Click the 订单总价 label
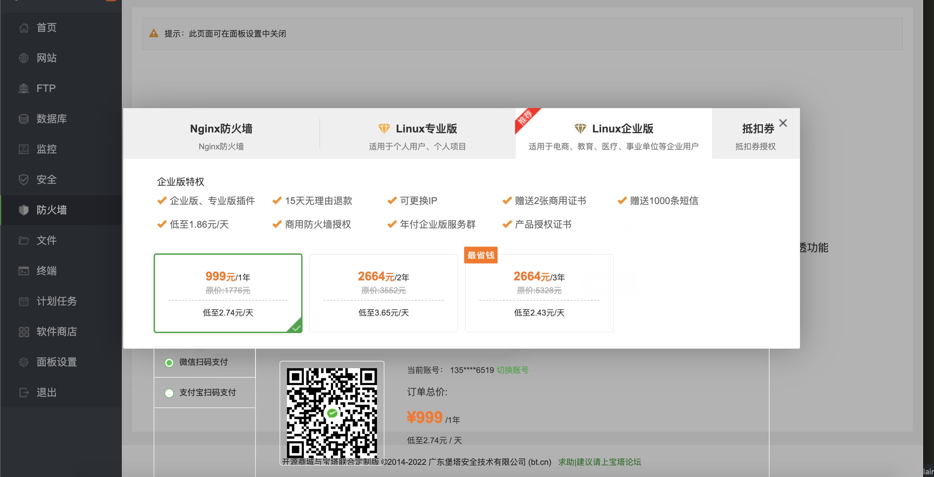This screenshot has width=934, height=477. tap(427, 392)
